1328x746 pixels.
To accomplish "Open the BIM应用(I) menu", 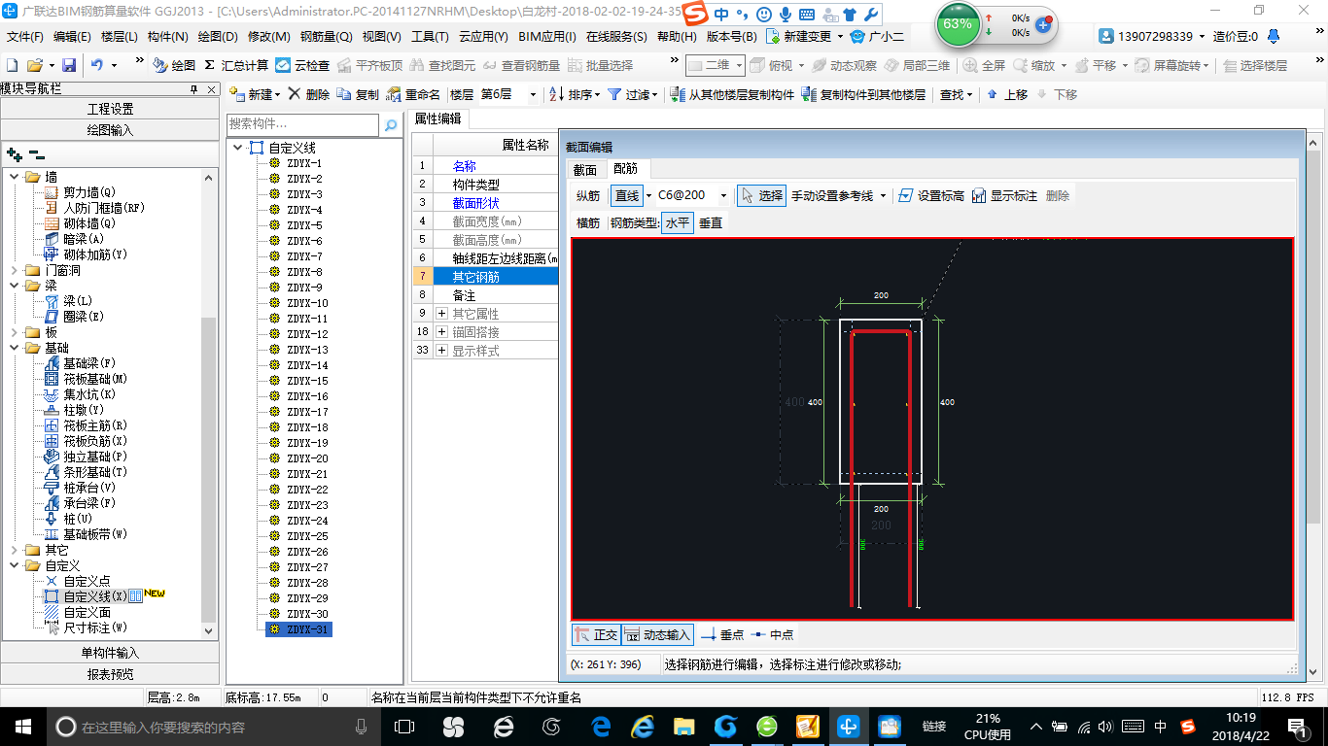I will (547, 36).
